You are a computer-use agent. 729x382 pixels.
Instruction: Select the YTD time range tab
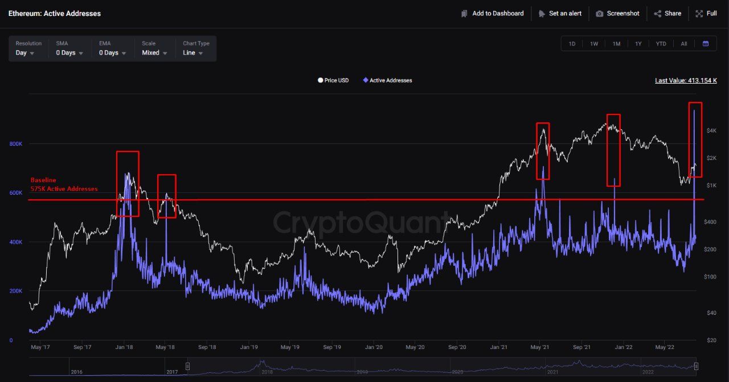coord(661,44)
